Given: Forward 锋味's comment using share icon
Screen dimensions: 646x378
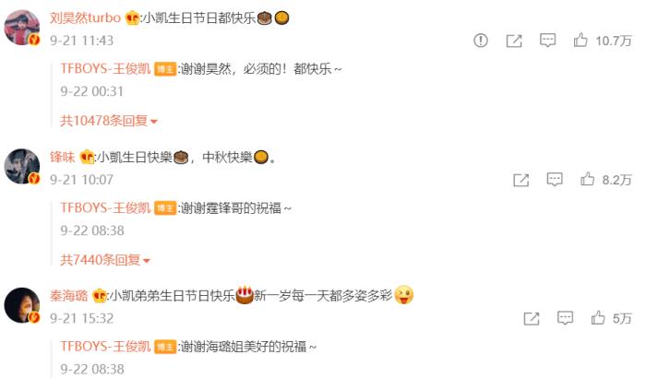Looking at the screenshot, I should 520,180.
